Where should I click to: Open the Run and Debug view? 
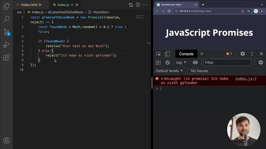(7, 45)
